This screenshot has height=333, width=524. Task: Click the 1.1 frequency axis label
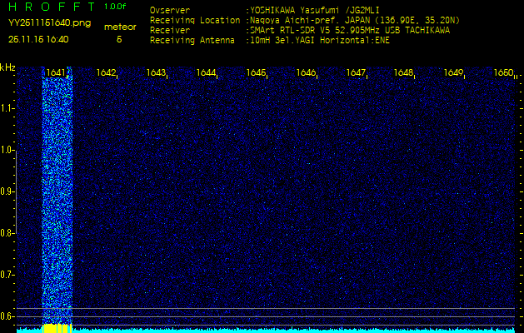(x=7, y=108)
